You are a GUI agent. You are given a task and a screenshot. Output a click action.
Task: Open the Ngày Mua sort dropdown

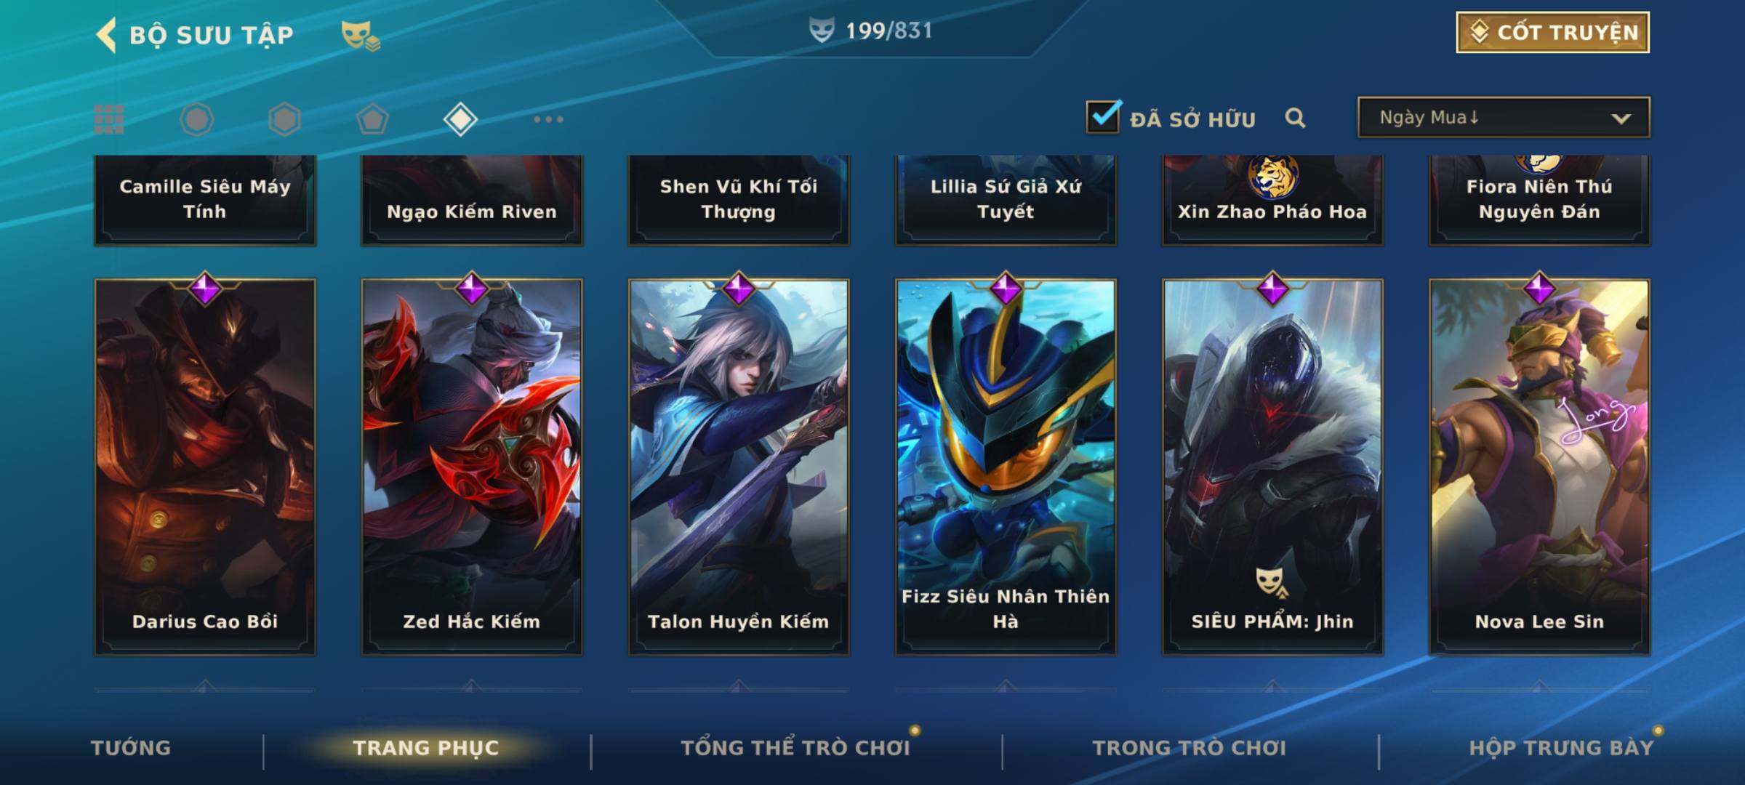(1504, 117)
